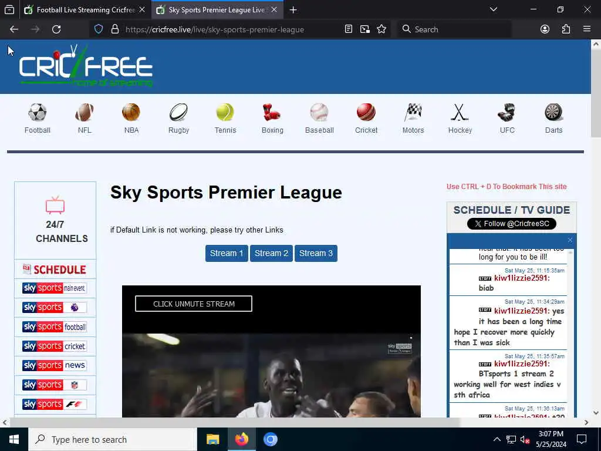
Task: Select the NBA basketball icon
Action: point(131,112)
